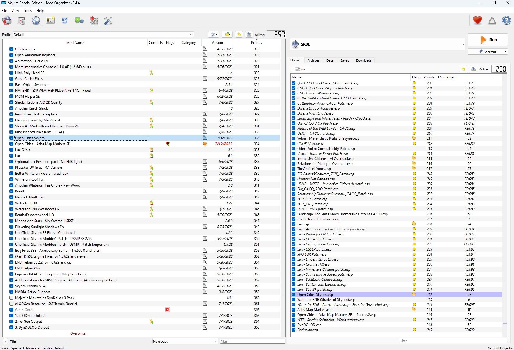
Task: Switch to the Downloads tab
Action: [363, 60]
